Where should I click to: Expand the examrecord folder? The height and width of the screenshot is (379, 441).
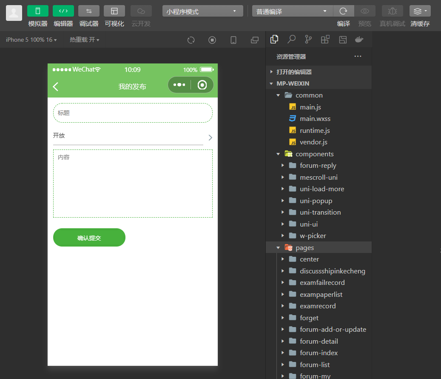coord(319,306)
